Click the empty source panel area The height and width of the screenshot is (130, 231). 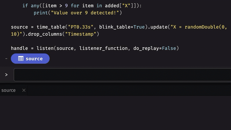pos(115,113)
